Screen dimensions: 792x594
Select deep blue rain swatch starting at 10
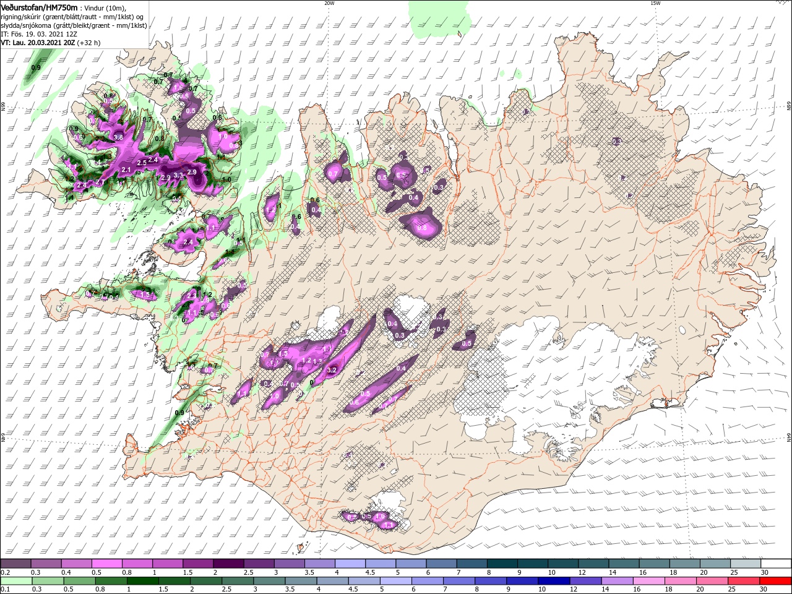tap(554, 580)
